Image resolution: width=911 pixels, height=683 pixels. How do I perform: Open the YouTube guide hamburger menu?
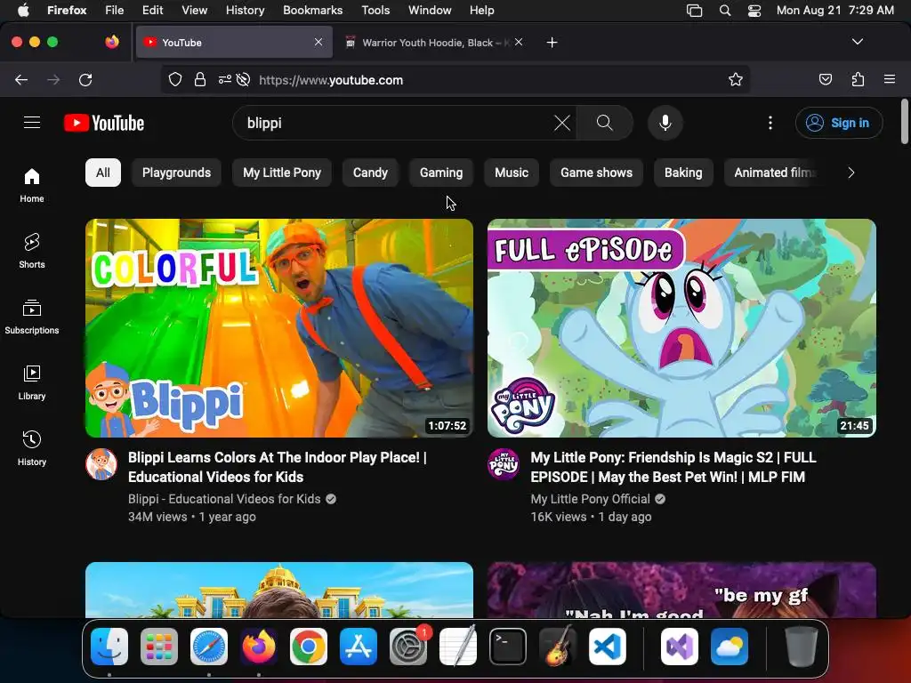pos(32,123)
